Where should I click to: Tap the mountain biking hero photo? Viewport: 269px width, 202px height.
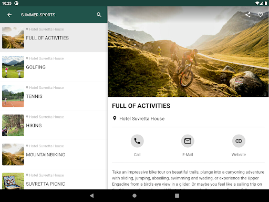pyautogui.click(x=188, y=52)
